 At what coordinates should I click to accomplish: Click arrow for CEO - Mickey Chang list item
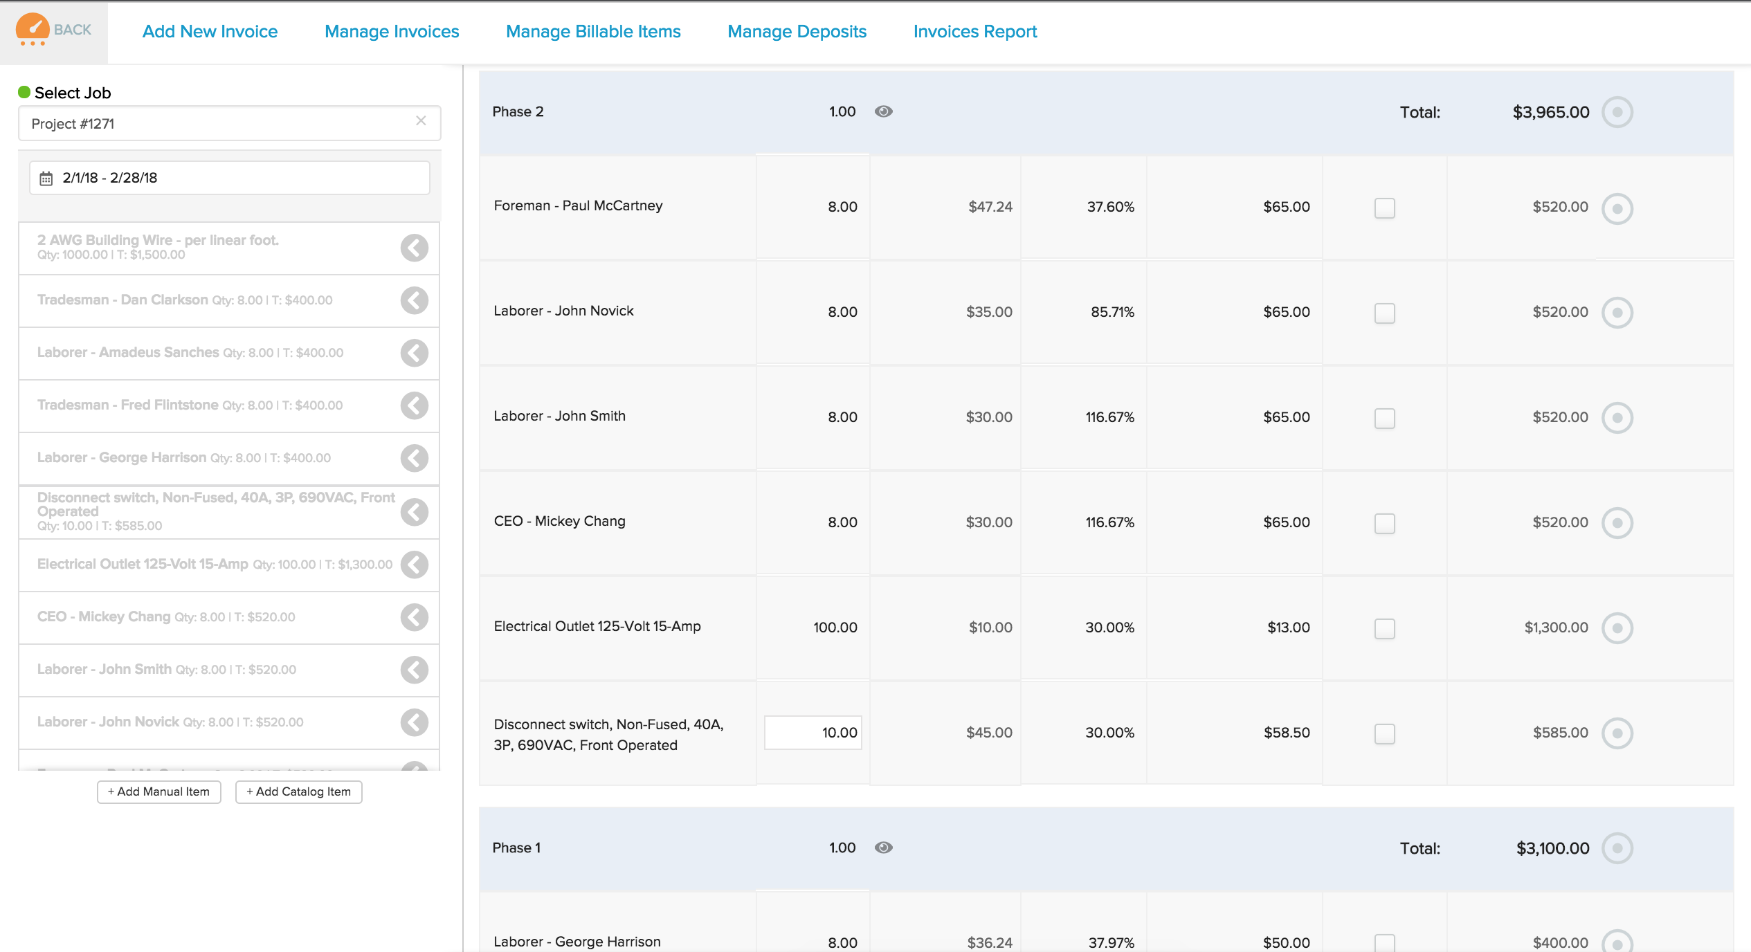pyautogui.click(x=415, y=617)
